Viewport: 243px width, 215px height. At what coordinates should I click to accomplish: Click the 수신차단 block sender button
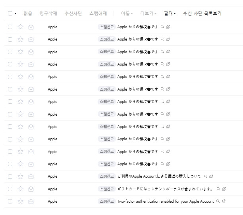pyautogui.click(x=73, y=14)
